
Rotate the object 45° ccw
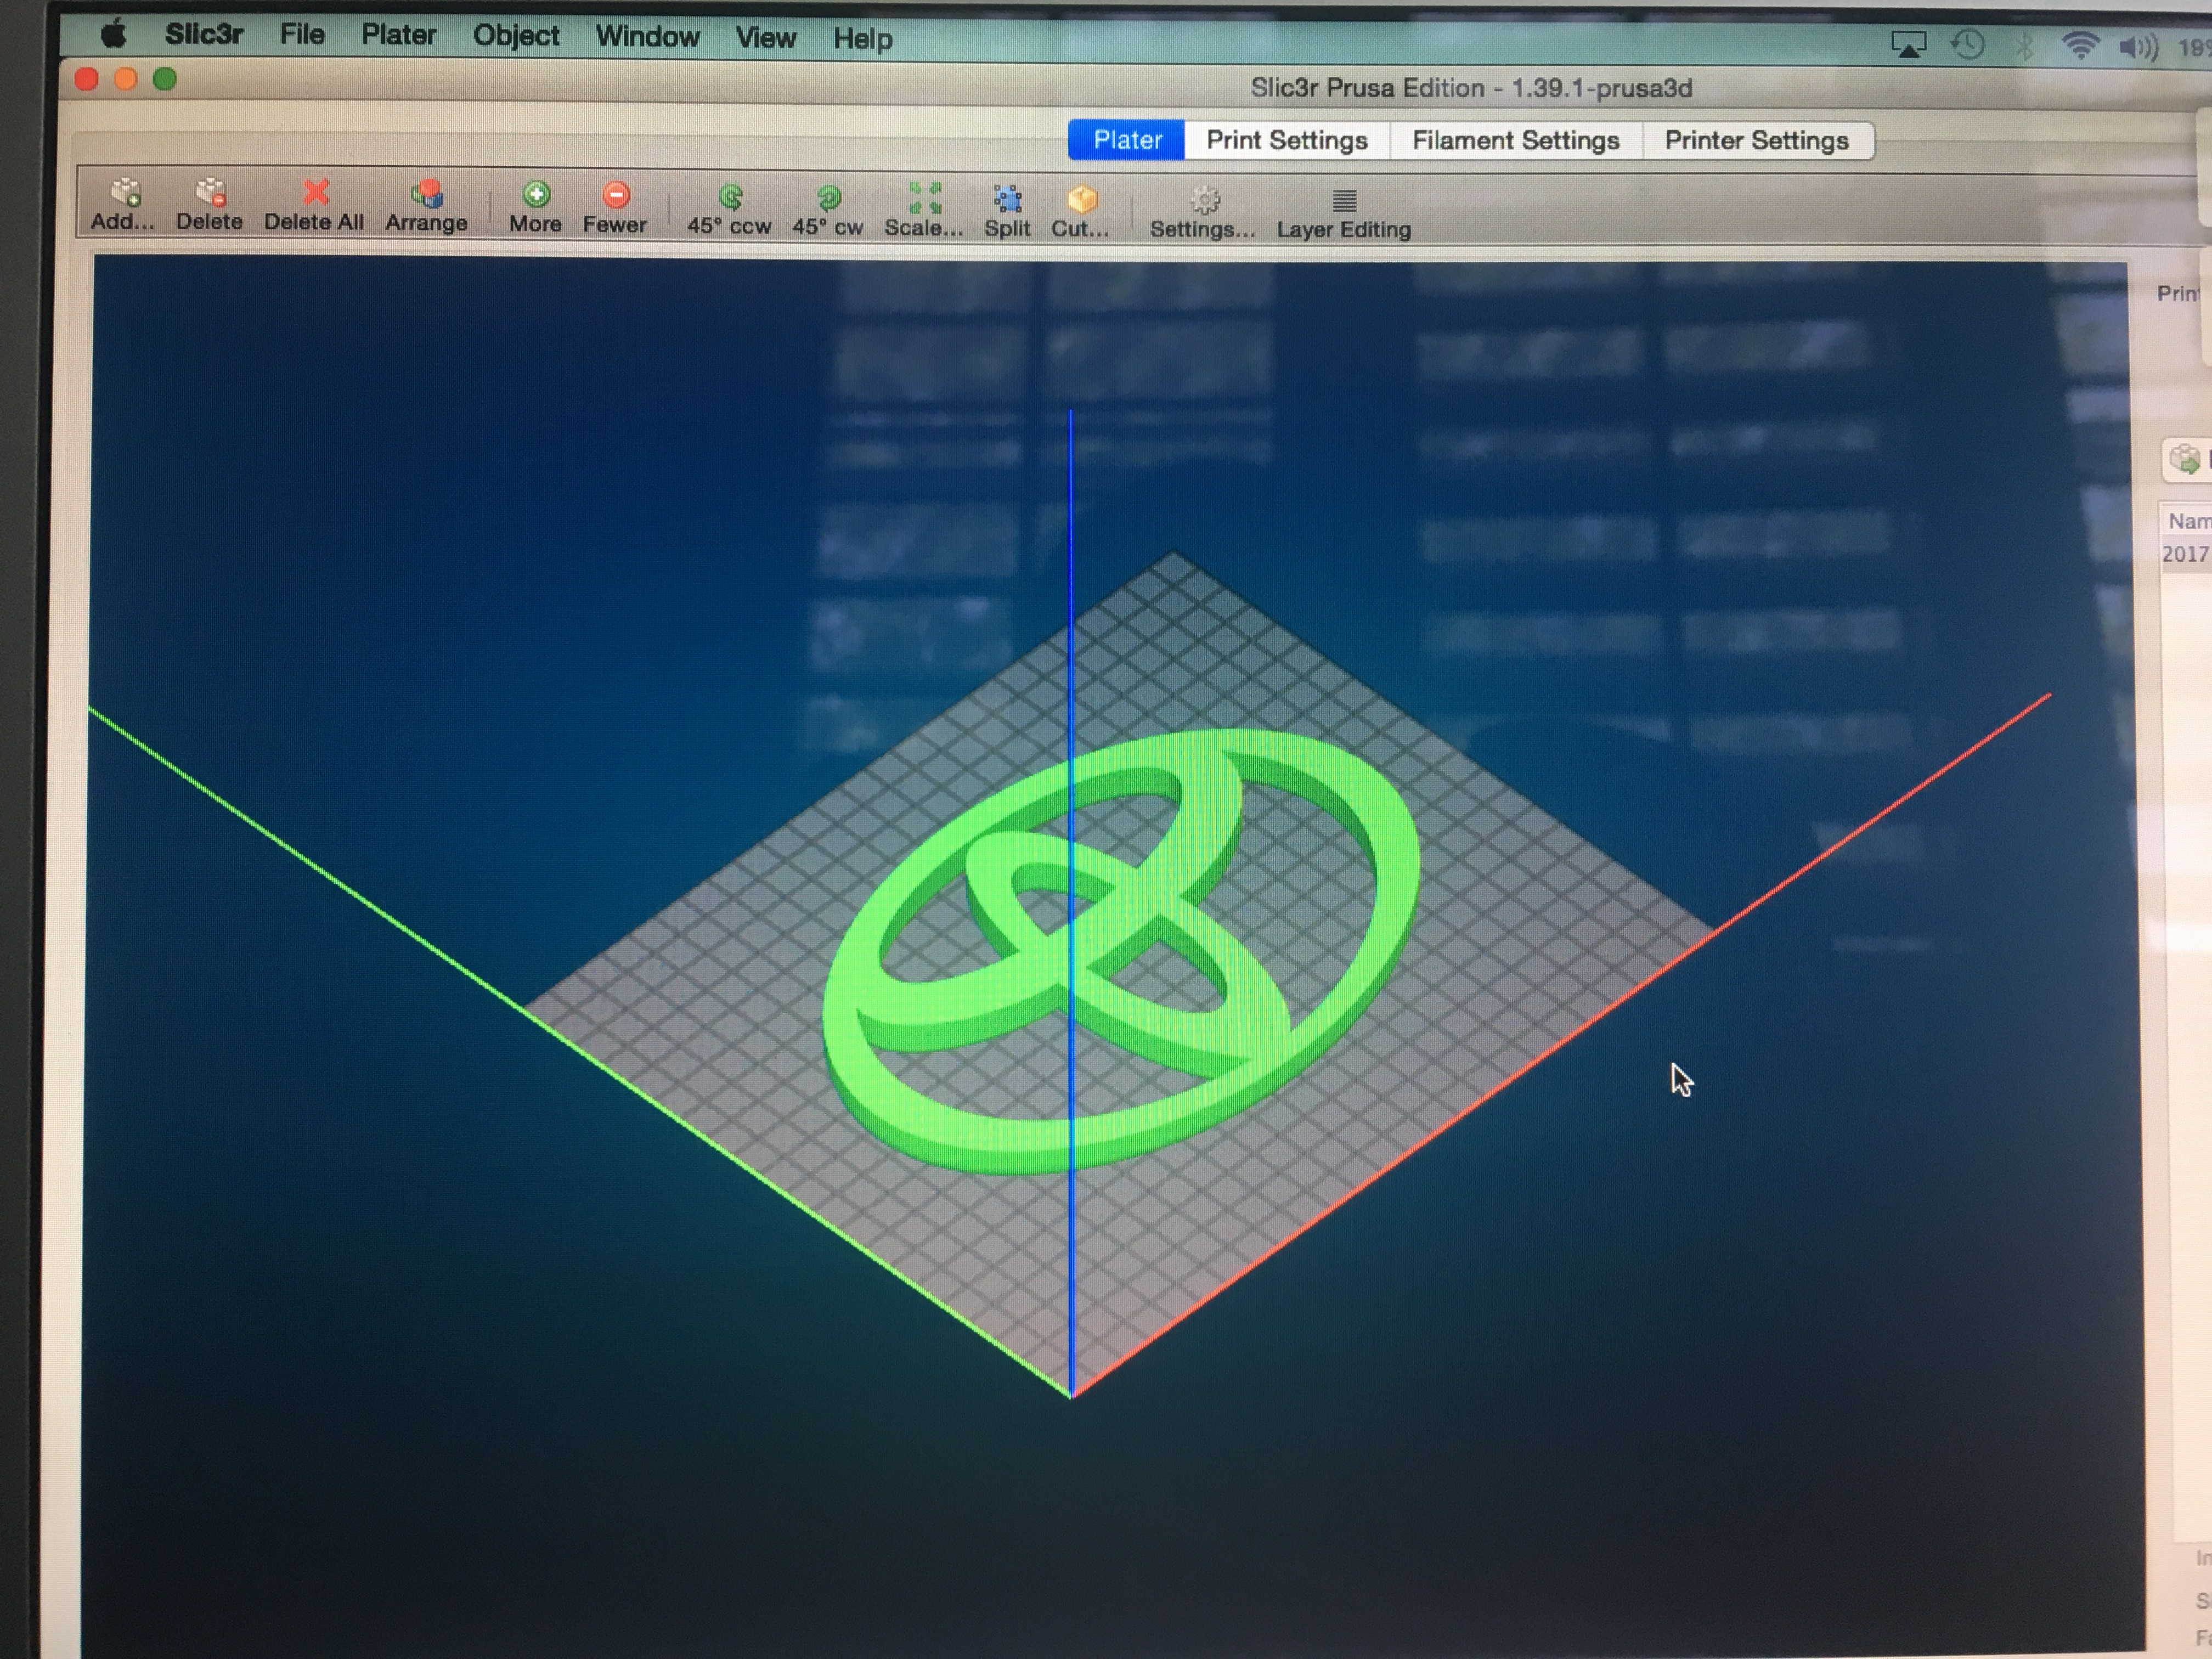729,209
